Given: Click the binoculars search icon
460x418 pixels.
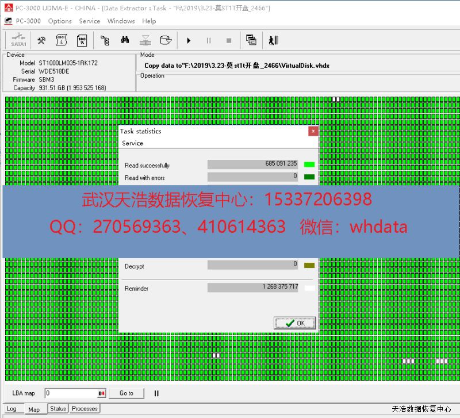Looking at the screenshot, I should [124, 40].
